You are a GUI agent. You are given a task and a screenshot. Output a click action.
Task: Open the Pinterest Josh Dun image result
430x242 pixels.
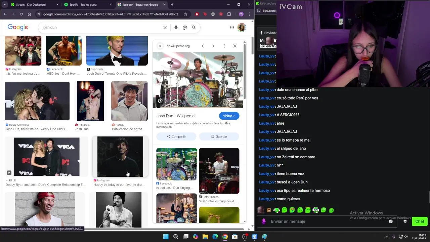[x=90, y=101]
